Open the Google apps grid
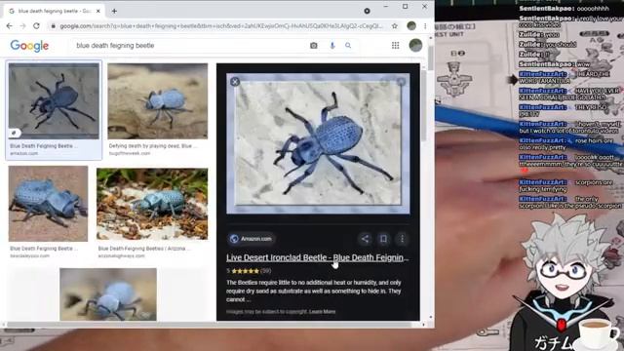The height and width of the screenshot is (351, 624). tap(395, 46)
